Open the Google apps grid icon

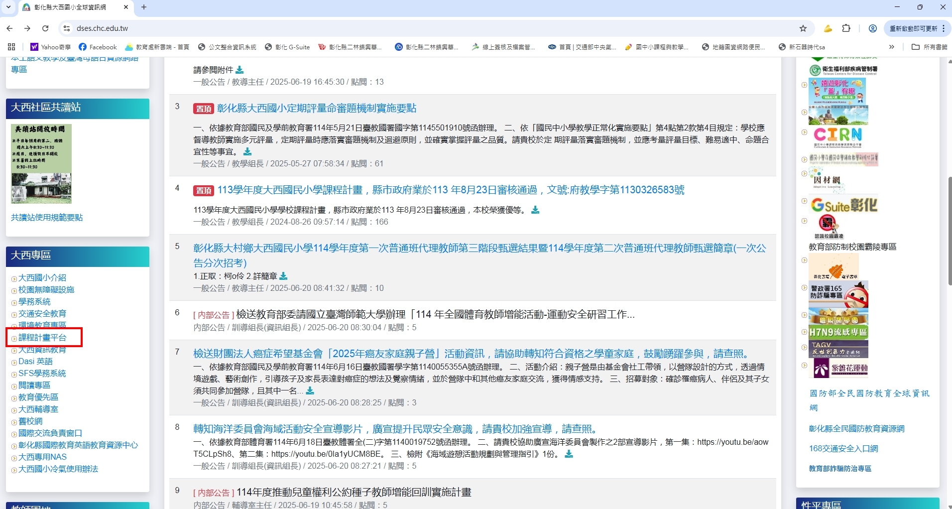pos(11,47)
